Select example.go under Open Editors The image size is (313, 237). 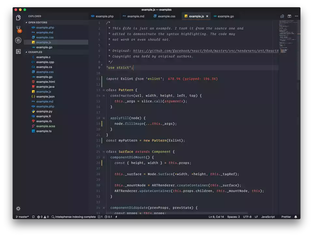tap(56, 47)
